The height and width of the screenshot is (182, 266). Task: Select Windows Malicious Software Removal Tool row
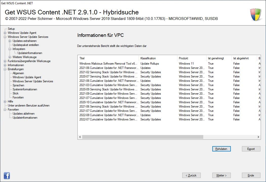point(169,64)
